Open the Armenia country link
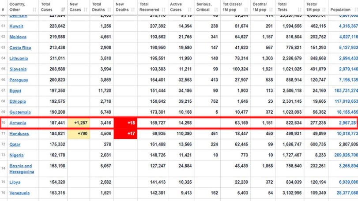The image size is (358, 201). tap(18, 123)
